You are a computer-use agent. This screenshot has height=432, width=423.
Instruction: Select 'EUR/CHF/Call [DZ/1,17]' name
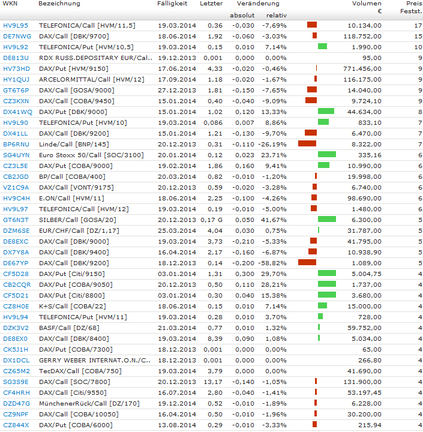(x=79, y=230)
